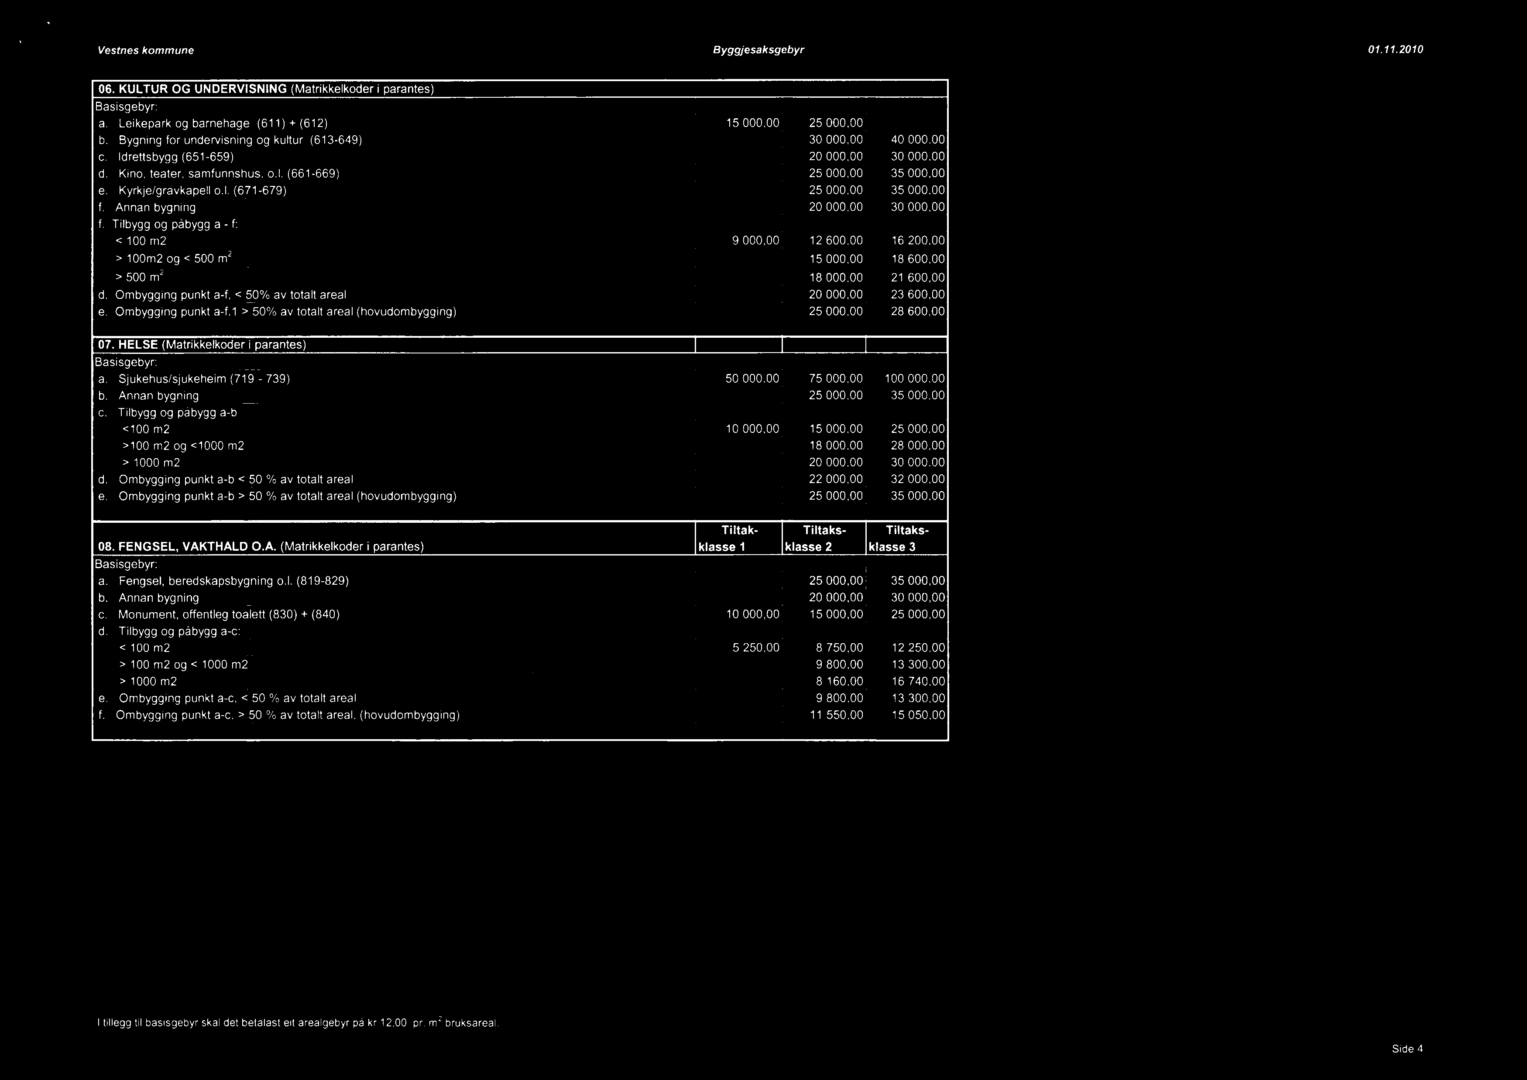Image resolution: width=1527 pixels, height=1080 pixels.
Task: Click the 'Byggjesaksgebyr' page title
Action: (x=759, y=51)
